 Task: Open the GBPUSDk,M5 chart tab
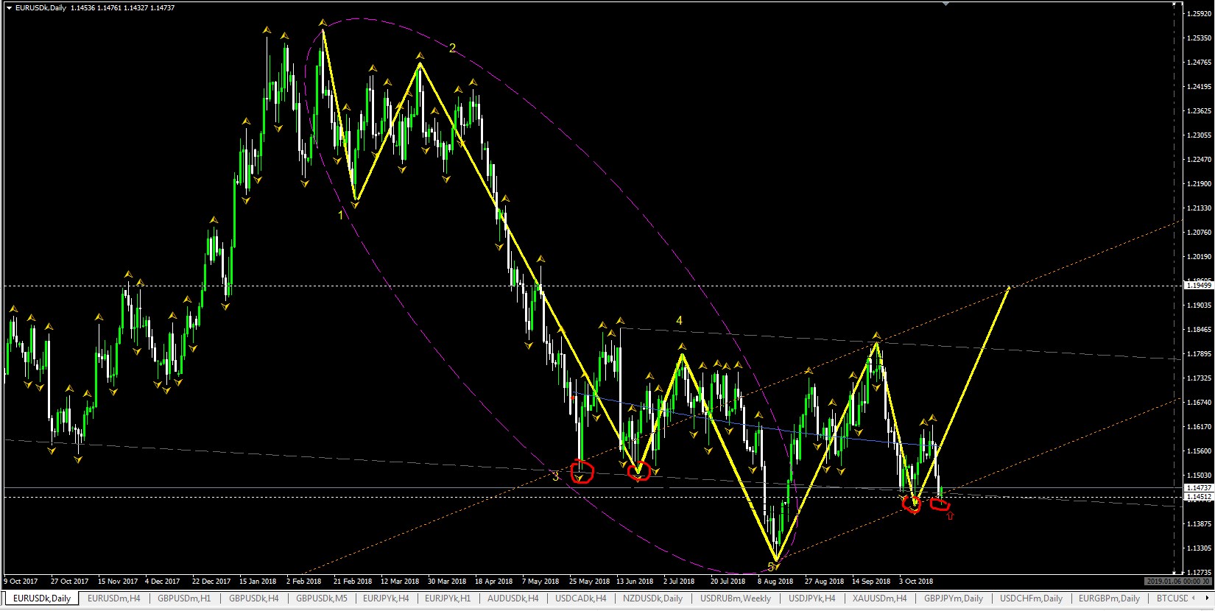point(321,598)
